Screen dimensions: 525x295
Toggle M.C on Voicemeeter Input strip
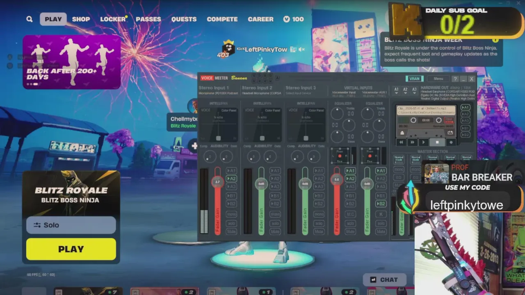coord(350,214)
